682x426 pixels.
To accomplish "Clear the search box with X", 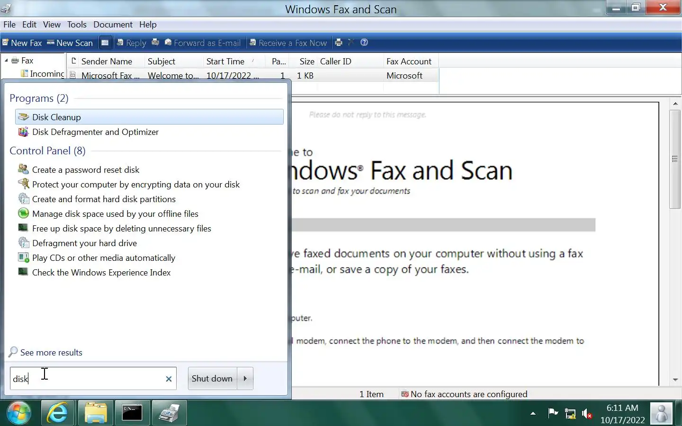I will 169,379.
